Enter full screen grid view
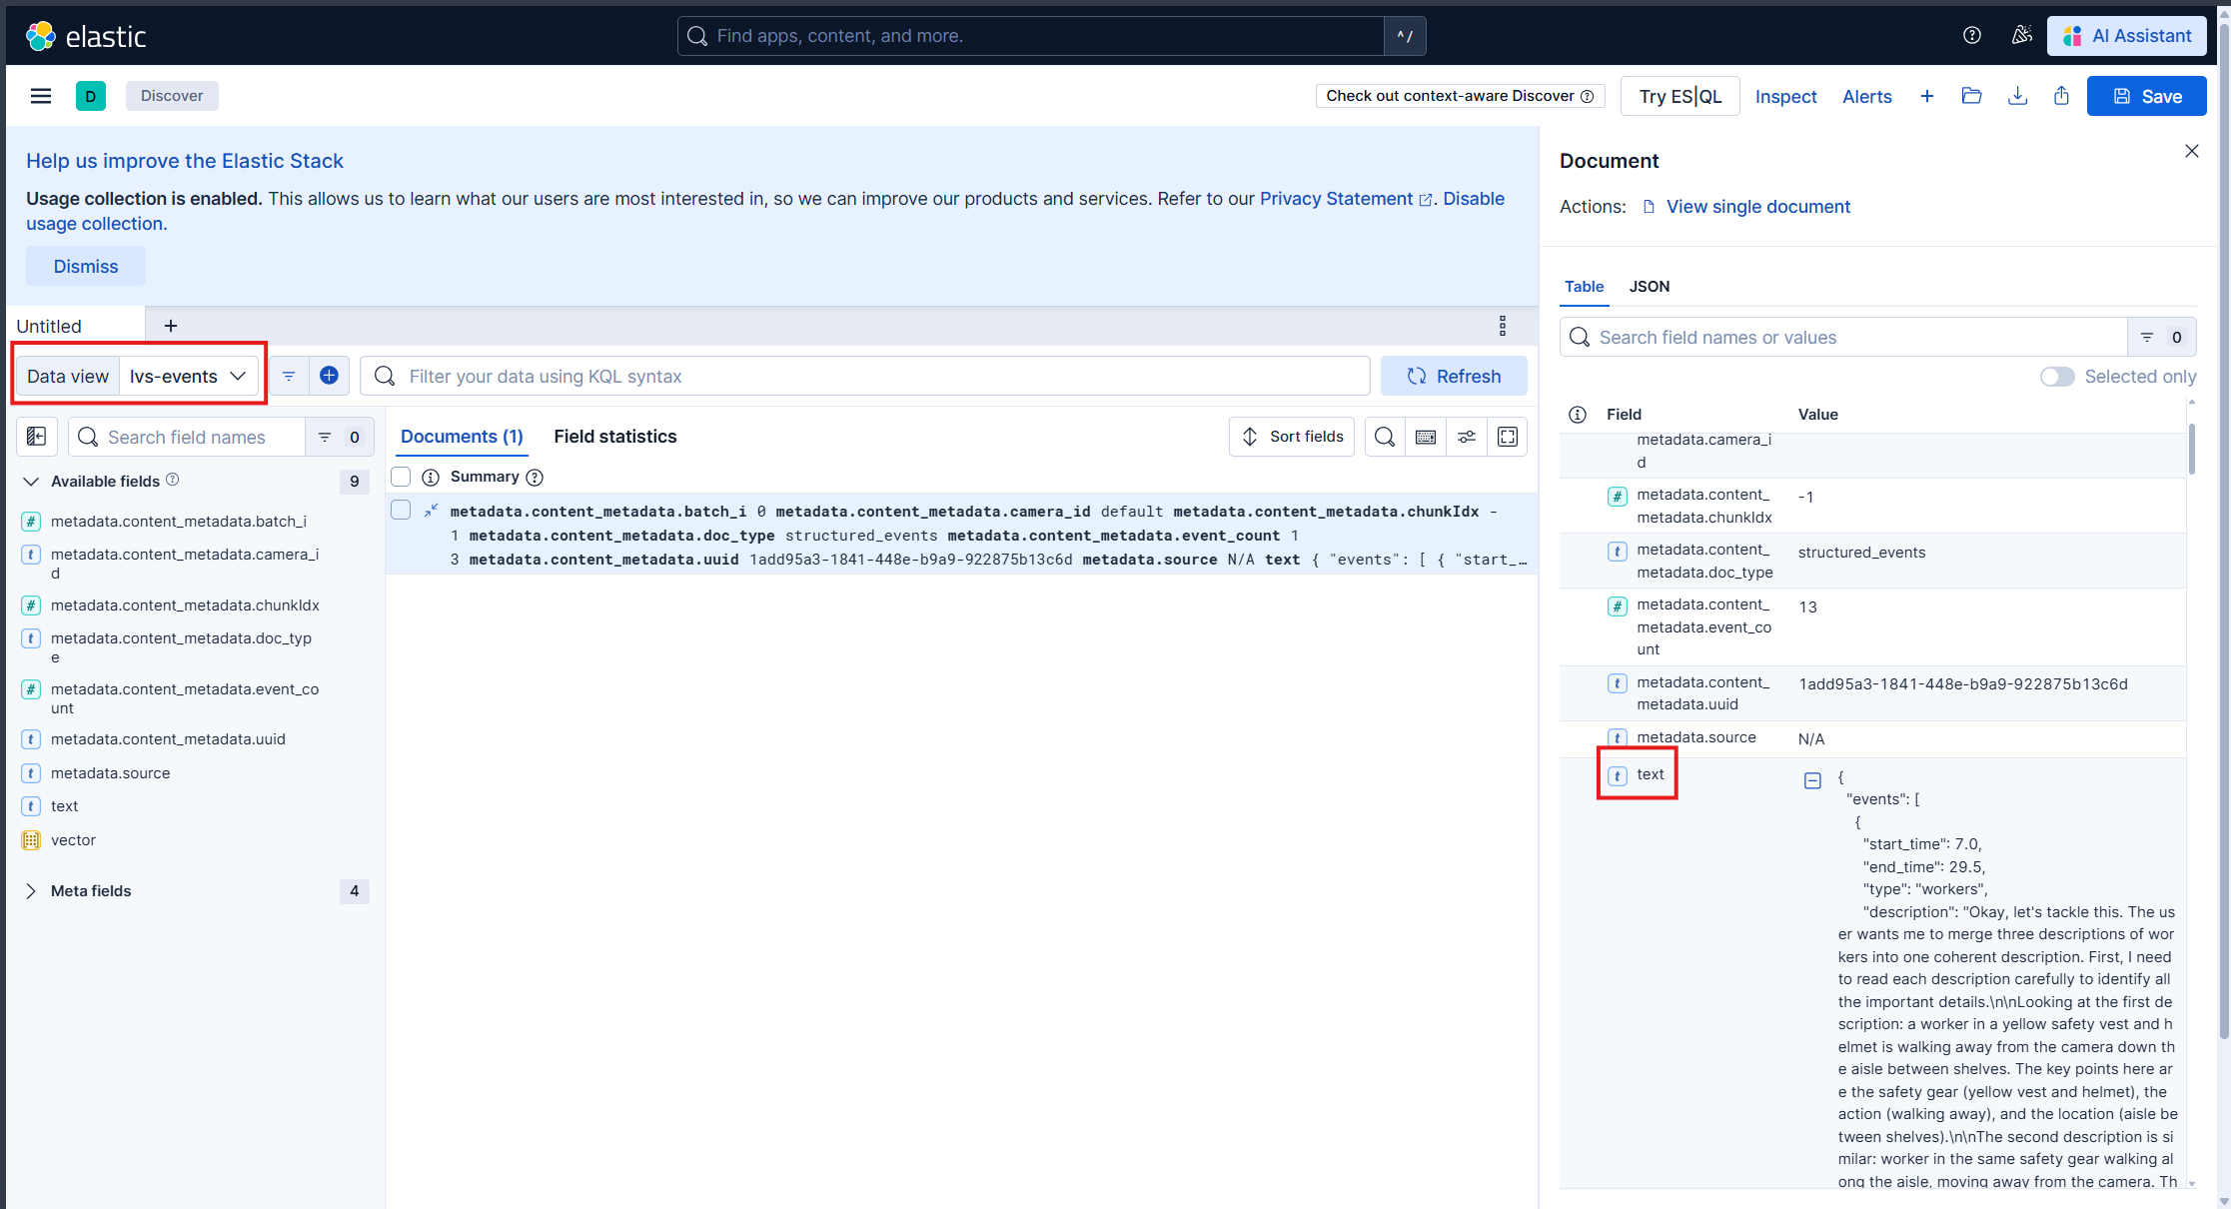 [x=1508, y=437]
